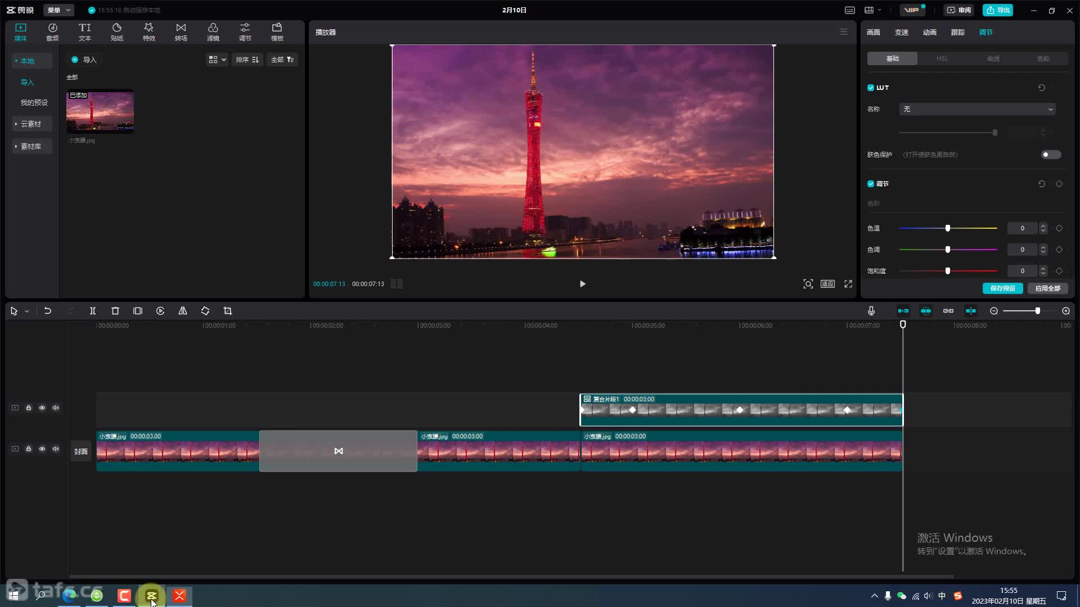1080x607 pixels.
Task: Open the 转场 (Transitions) panel
Action: coord(181,32)
